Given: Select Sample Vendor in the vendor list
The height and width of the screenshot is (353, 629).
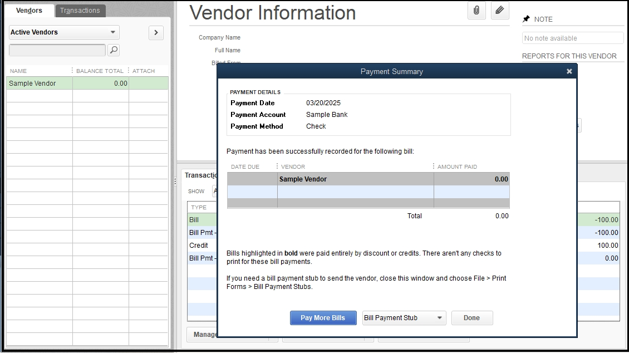Looking at the screenshot, I should click(x=39, y=84).
